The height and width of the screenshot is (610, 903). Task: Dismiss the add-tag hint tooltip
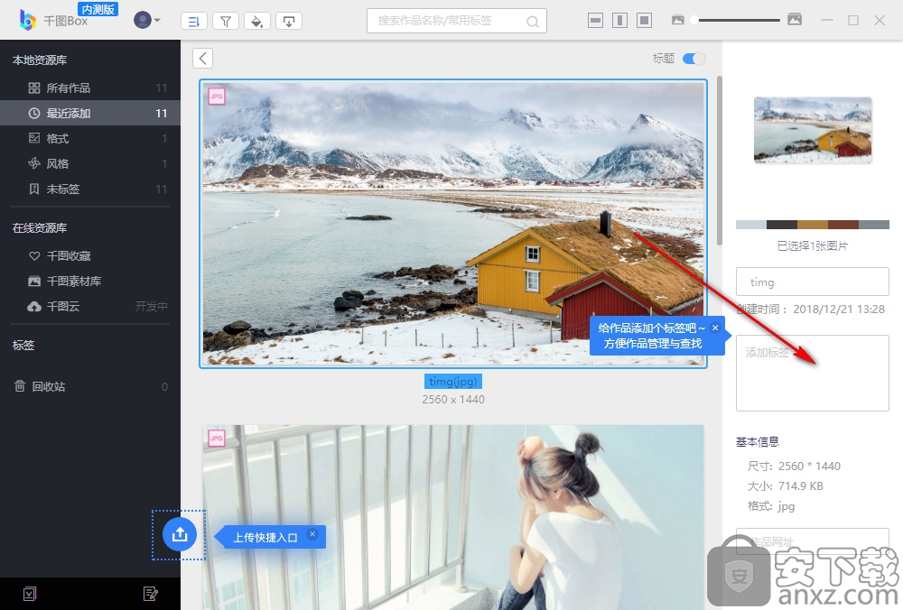[x=714, y=328]
